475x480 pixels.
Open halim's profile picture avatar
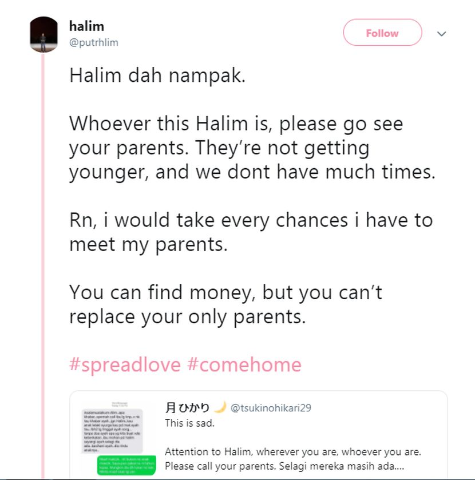point(43,34)
